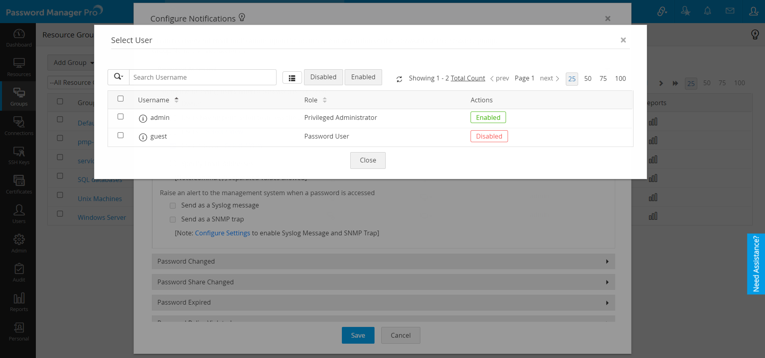Save the notification configuration
The height and width of the screenshot is (358, 765).
[x=358, y=335]
